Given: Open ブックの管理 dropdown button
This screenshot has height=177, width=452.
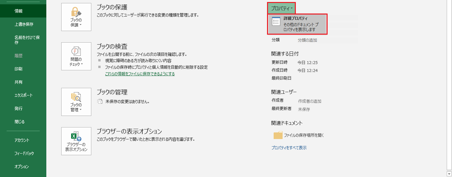Looking at the screenshot, I should click(76, 102).
